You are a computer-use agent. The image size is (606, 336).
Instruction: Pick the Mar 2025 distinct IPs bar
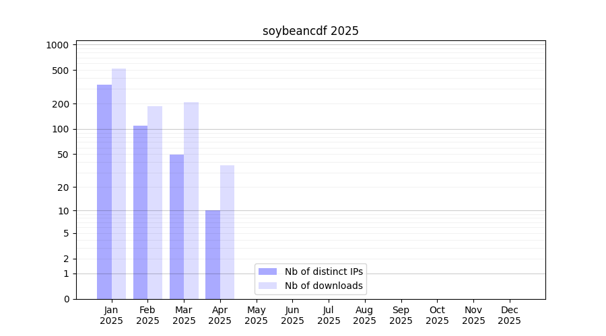(176, 226)
